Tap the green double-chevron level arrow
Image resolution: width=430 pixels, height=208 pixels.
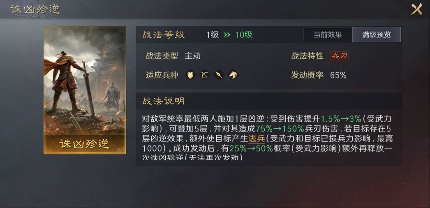[227, 35]
